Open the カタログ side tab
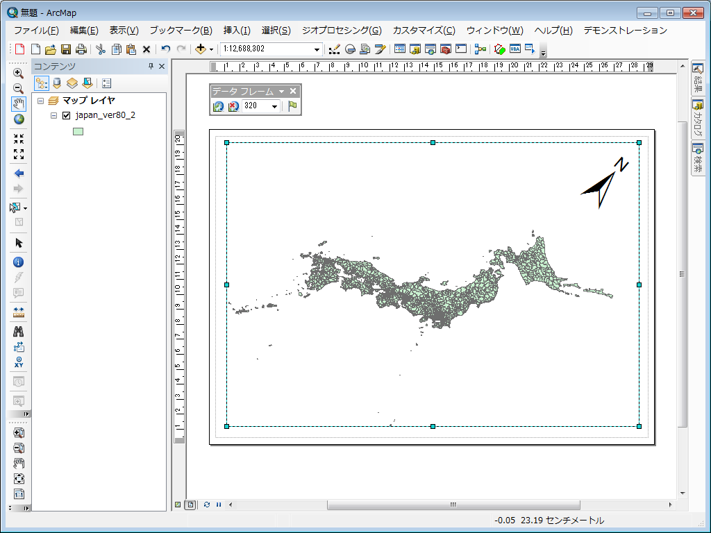Image resolution: width=711 pixels, height=533 pixels. click(x=697, y=118)
